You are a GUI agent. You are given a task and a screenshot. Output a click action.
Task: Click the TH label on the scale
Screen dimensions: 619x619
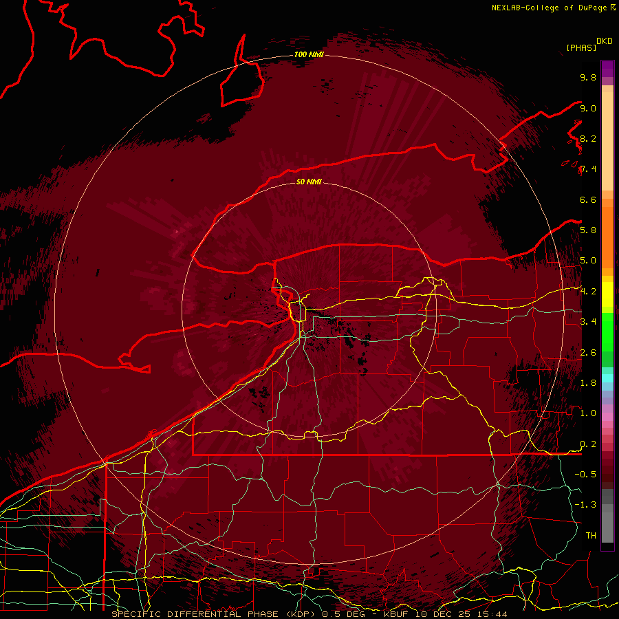point(591,536)
